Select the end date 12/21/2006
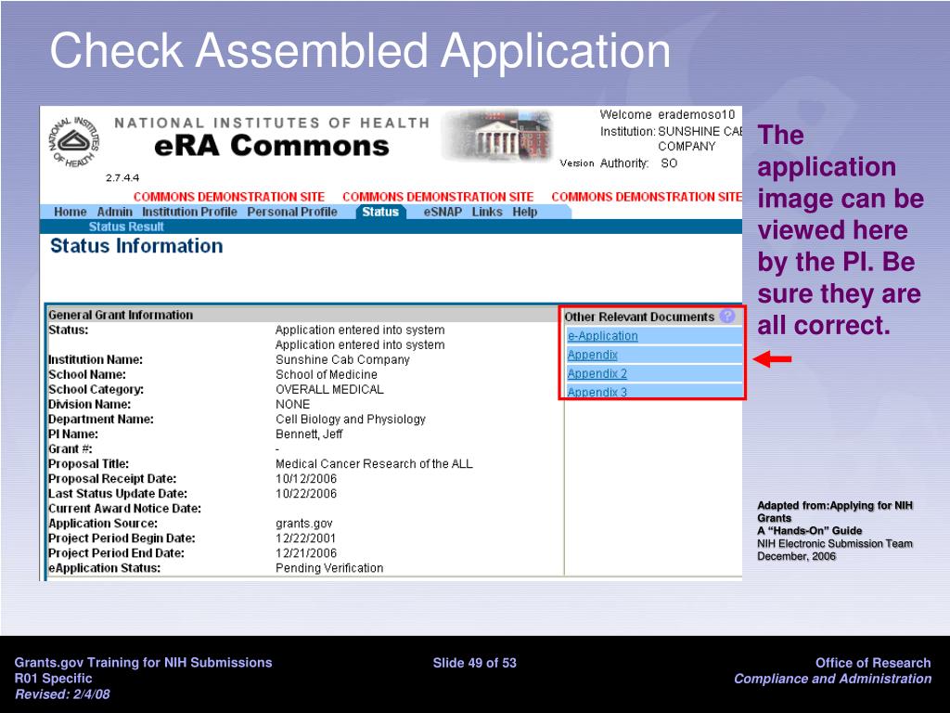 pyautogui.click(x=306, y=553)
